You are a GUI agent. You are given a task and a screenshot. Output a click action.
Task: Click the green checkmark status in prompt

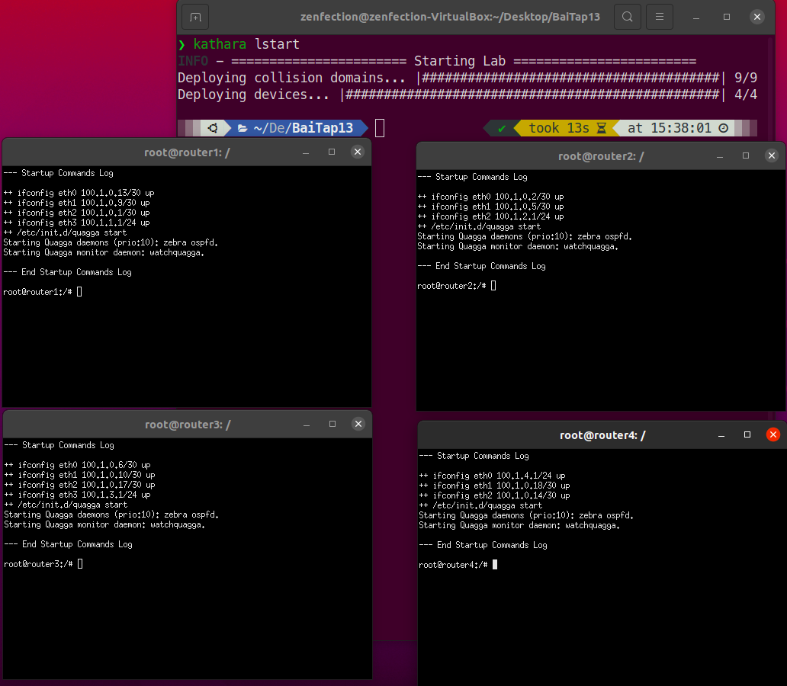(502, 129)
